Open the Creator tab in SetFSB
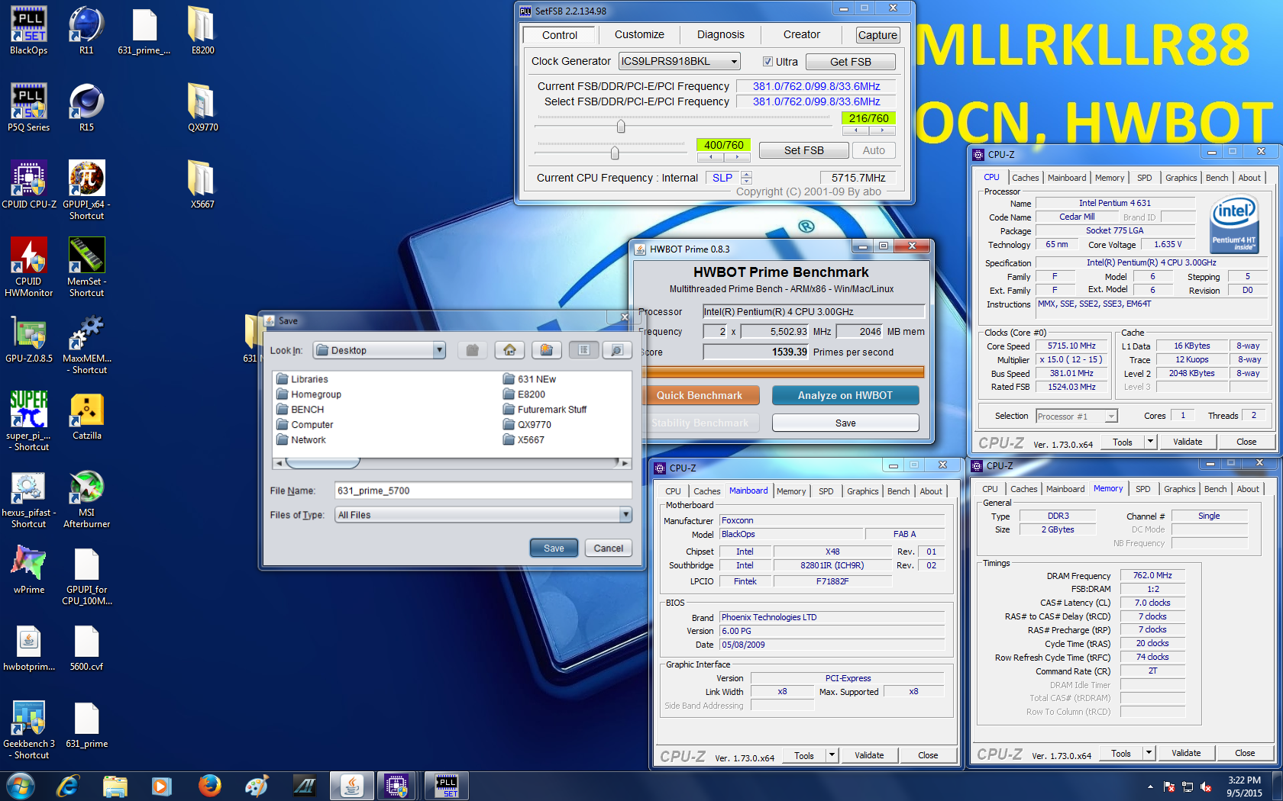Image resolution: width=1283 pixels, height=801 pixels. tap(801, 34)
